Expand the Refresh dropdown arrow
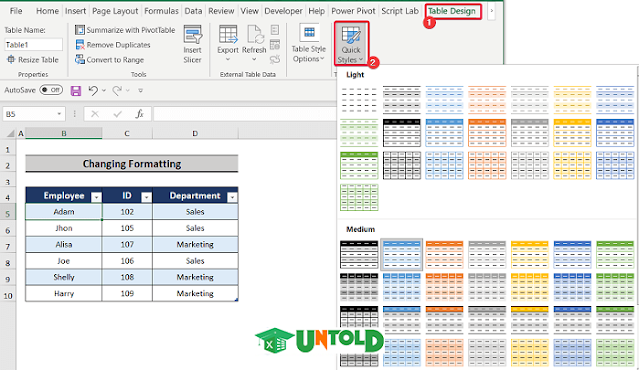 click(x=254, y=60)
